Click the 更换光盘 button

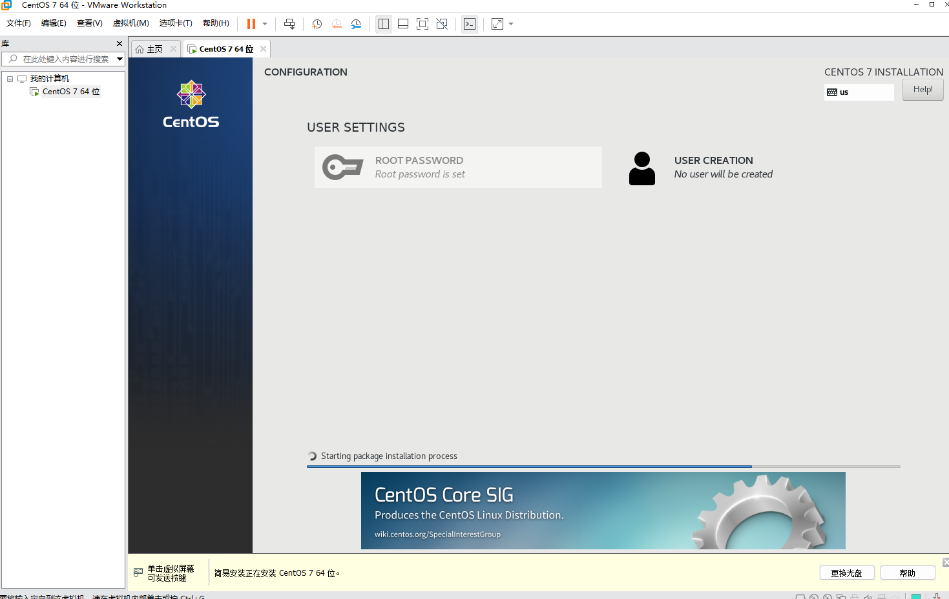click(847, 573)
